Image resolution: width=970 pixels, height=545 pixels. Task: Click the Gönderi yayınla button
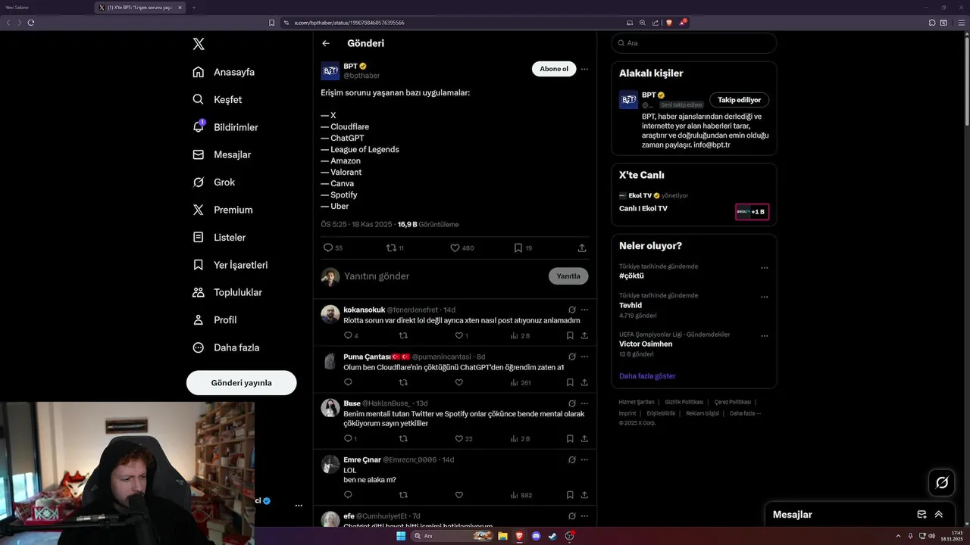coord(241,382)
